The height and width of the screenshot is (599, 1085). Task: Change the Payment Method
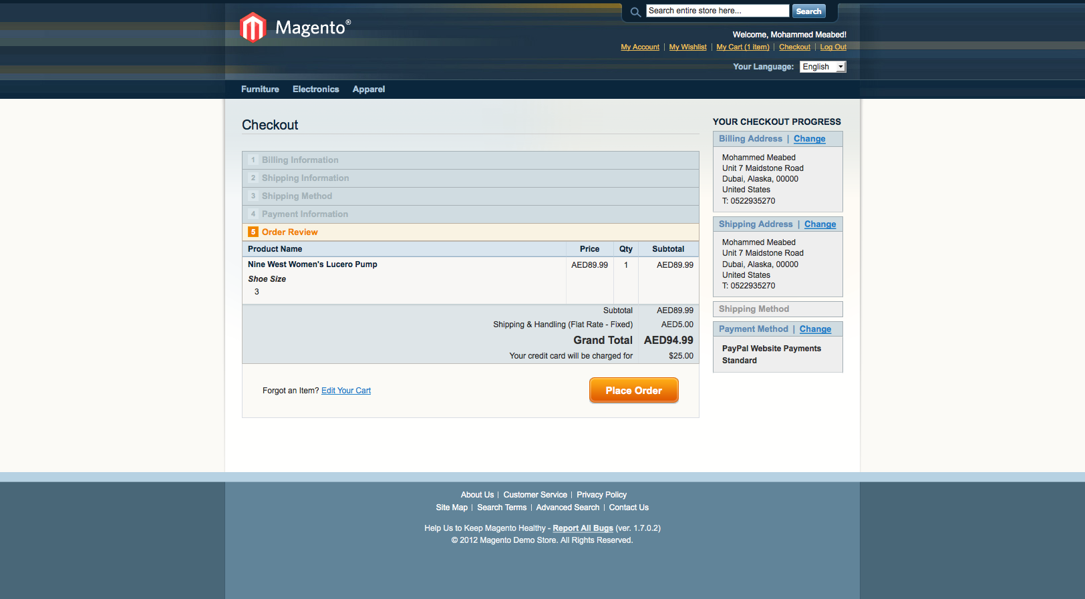coord(815,329)
